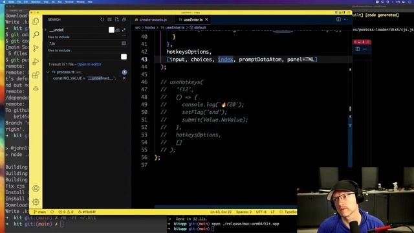
Task: Expand the replace field chevron
Action: (x=45, y=30)
